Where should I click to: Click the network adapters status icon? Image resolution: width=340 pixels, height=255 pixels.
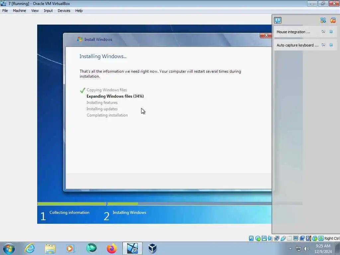coord(277,238)
